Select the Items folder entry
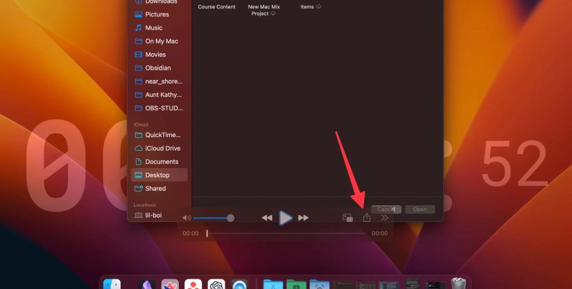Viewport: 572px width, 289px height. tap(311, 7)
